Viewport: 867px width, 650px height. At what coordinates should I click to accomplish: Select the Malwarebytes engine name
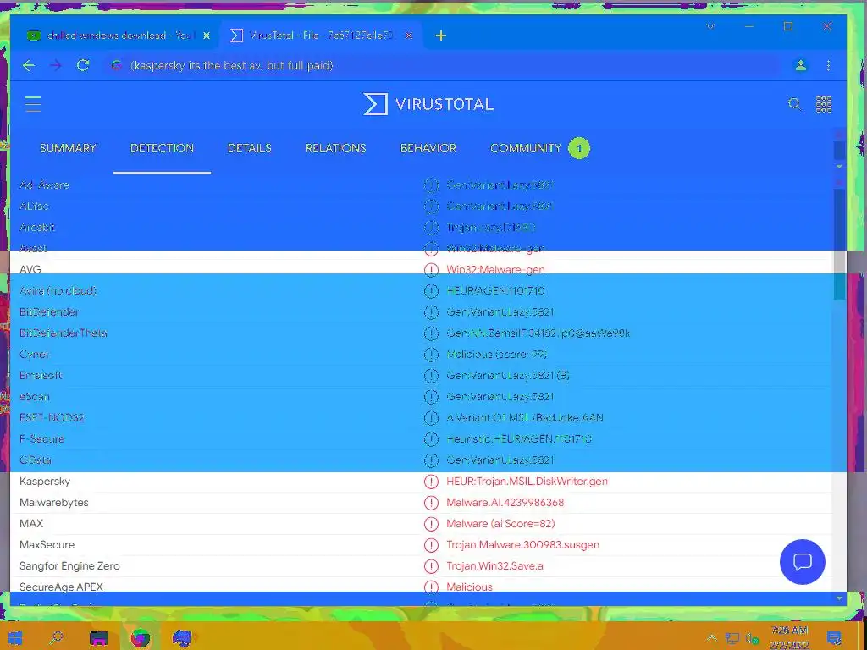coord(53,503)
